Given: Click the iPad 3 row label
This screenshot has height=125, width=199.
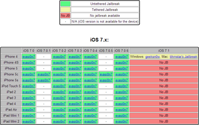Looking at the screenshot, I should pos(11,98).
